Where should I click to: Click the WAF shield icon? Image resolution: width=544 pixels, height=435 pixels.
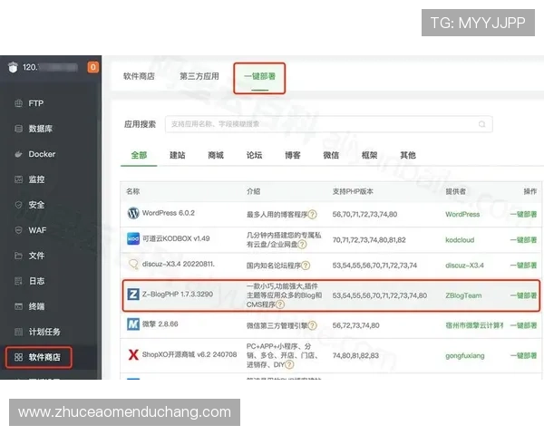pos(19,230)
